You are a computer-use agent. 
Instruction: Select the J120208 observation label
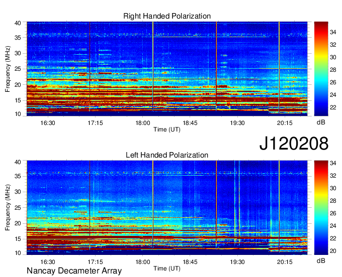[294, 144]
